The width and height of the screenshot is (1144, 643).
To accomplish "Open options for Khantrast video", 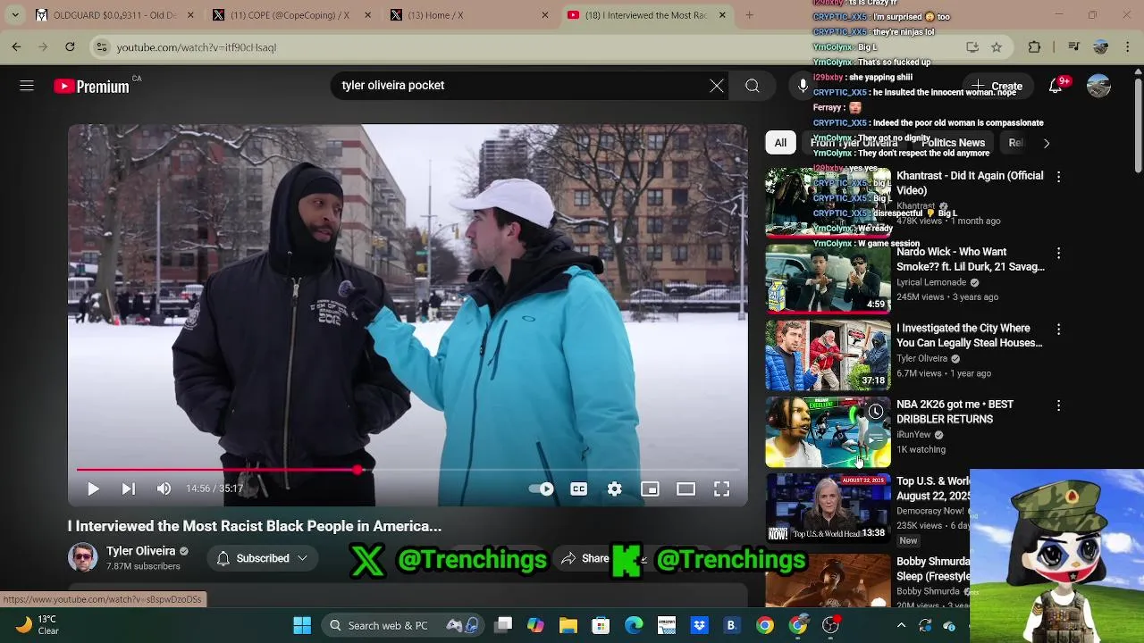I will (1058, 177).
